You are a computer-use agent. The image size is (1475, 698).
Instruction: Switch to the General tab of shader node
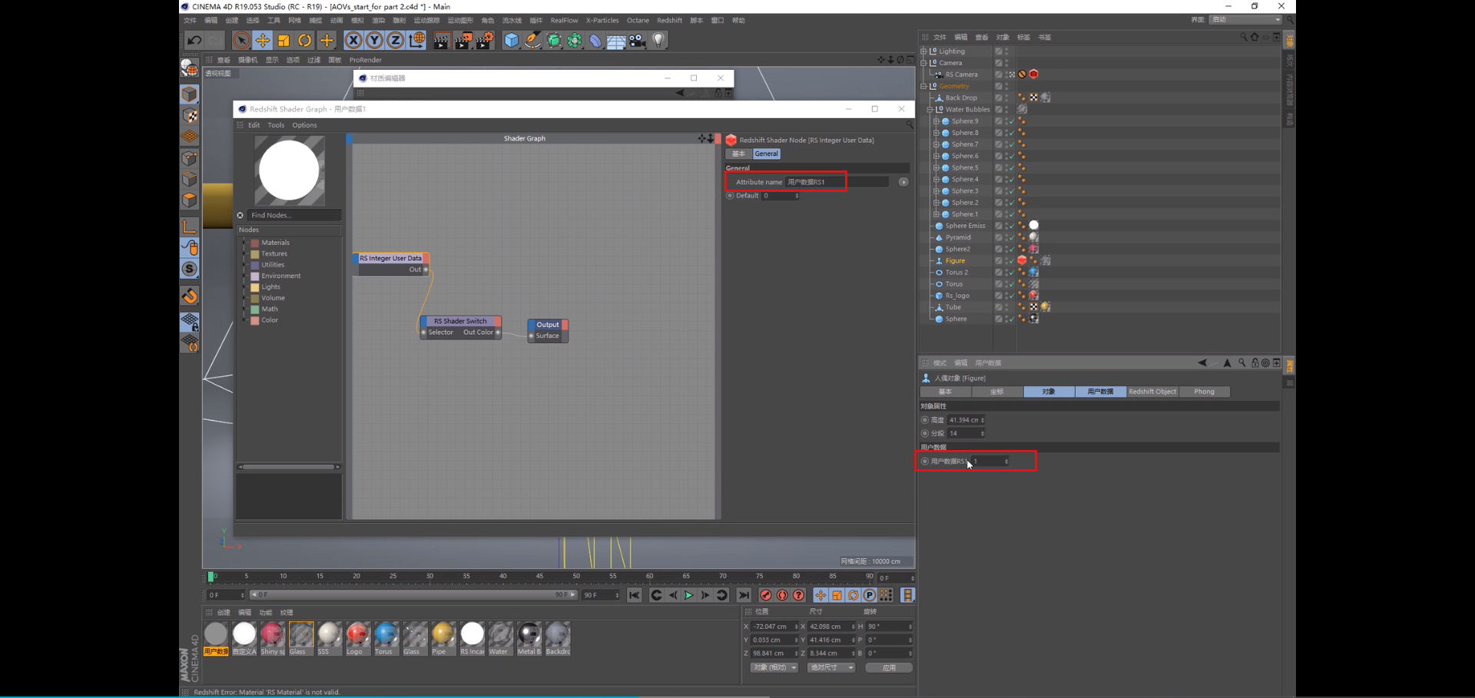click(x=766, y=154)
